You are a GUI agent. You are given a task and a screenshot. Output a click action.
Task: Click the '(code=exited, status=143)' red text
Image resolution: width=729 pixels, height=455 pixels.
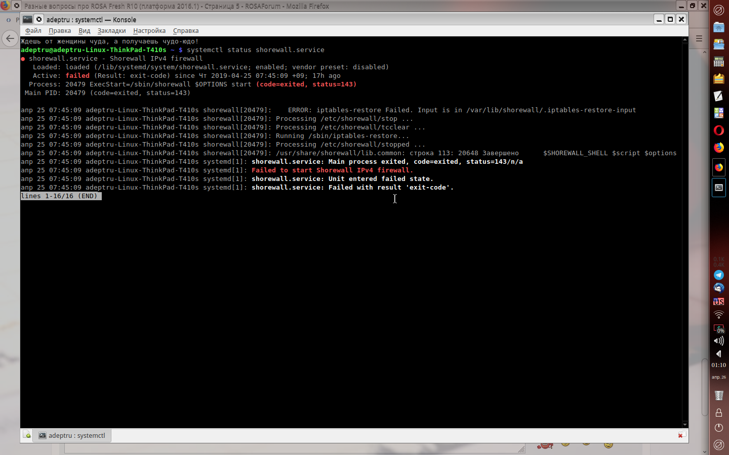coord(306,84)
